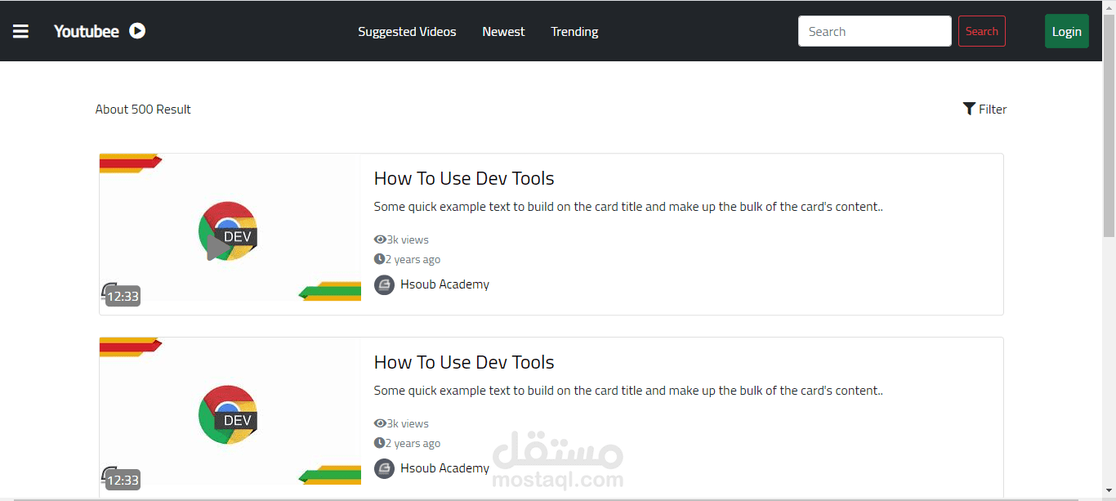Screen dimensions: 1116x501
Task: Click the second card's description text
Action: [x=628, y=391]
